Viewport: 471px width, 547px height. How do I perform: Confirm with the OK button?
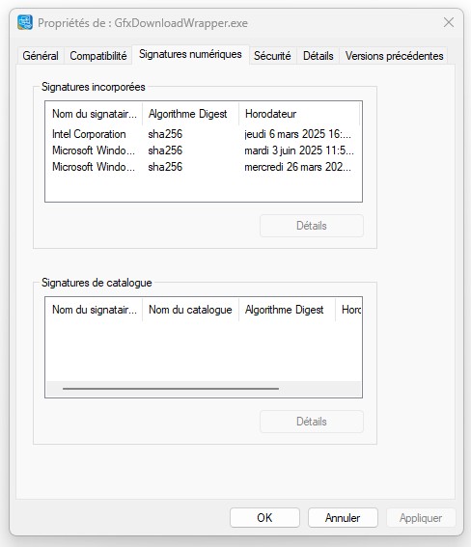coord(264,518)
